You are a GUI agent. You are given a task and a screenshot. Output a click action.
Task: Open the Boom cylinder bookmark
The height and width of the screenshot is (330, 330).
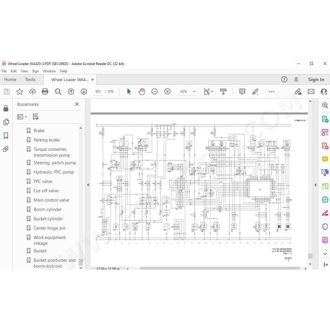click(48, 209)
